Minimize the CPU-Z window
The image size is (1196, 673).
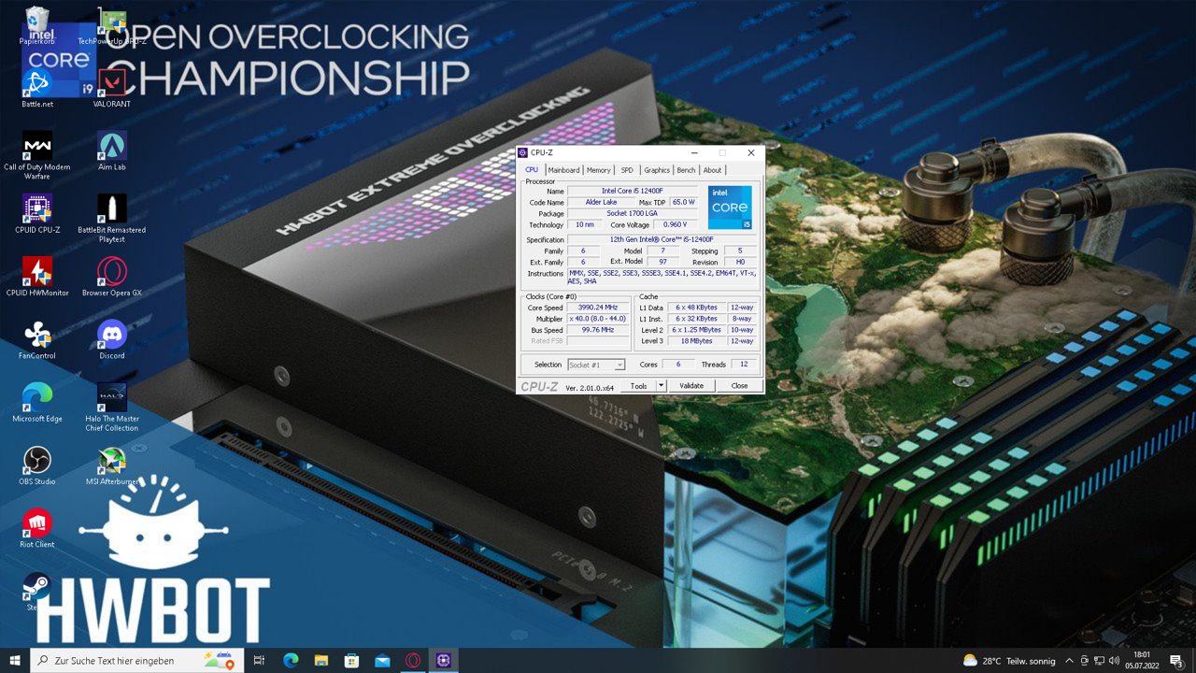[x=694, y=152]
